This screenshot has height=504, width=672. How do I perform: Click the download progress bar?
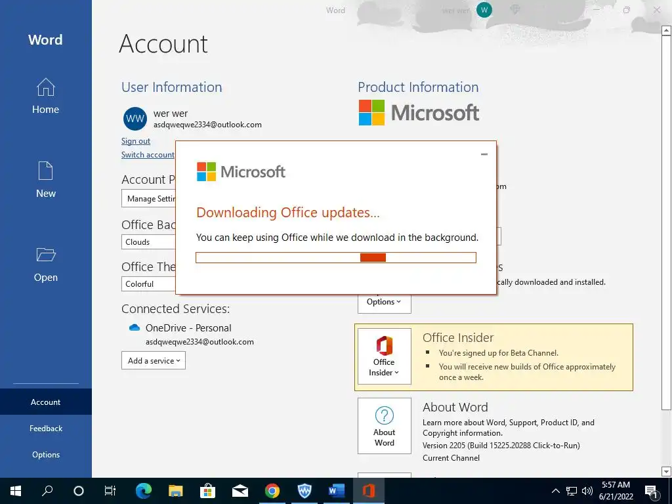click(336, 257)
